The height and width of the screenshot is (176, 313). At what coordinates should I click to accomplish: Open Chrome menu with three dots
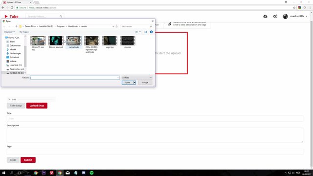pyautogui.click(x=310, y=8)
